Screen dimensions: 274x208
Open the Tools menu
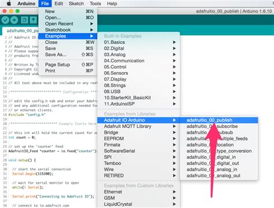pos(95,3)
